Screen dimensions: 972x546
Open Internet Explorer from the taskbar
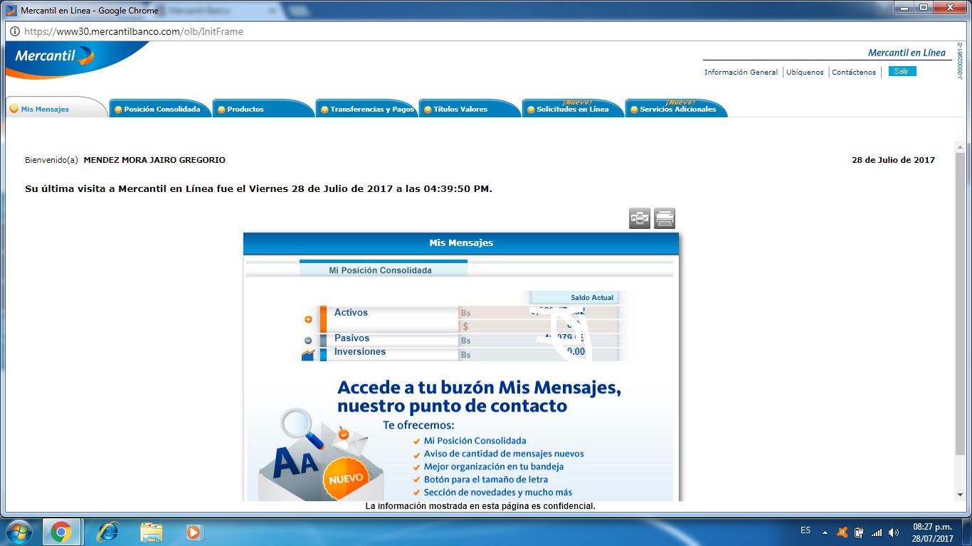point(107,531)
